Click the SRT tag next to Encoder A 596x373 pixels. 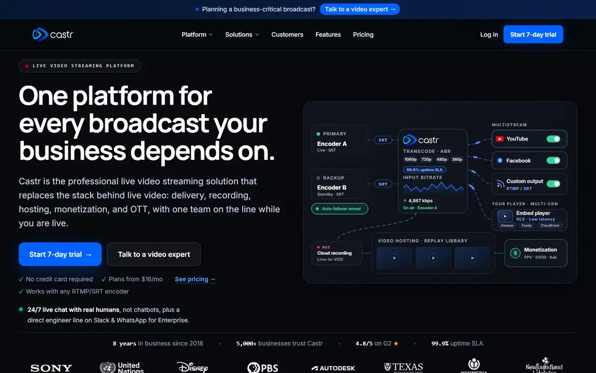click(383, 140)
